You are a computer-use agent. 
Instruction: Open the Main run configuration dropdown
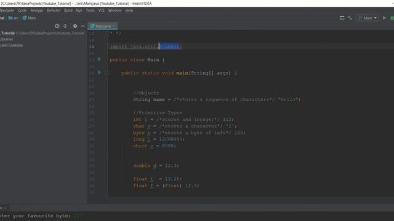pyautogui.click(x=368, y=18)
